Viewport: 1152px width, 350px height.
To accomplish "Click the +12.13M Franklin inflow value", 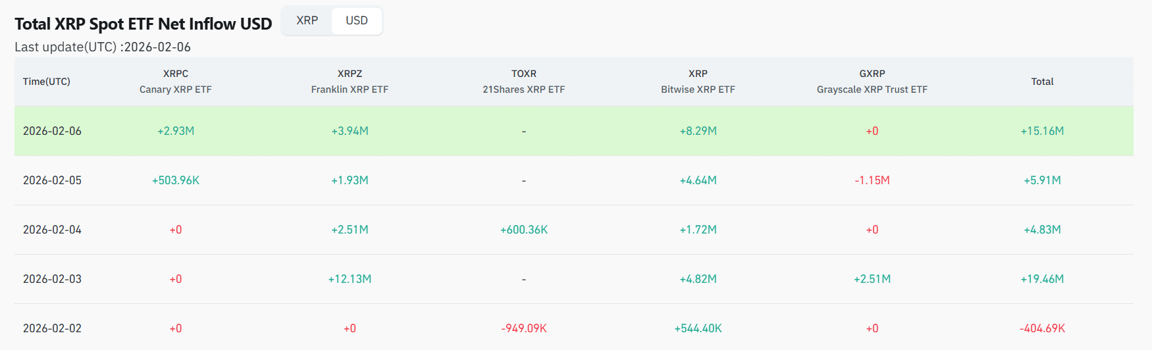I will coord(350,279).
